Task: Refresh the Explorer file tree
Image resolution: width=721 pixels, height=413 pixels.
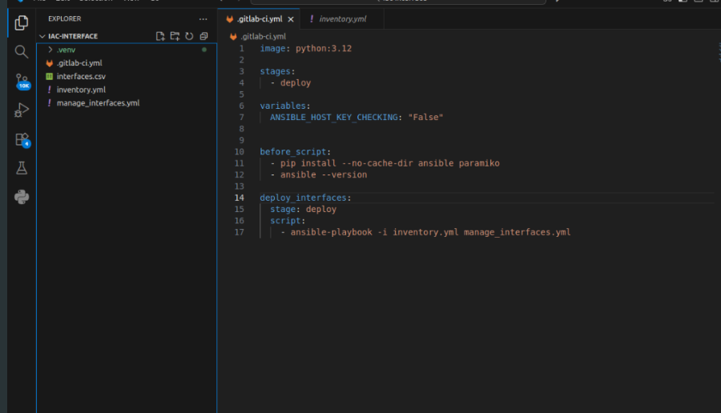Action: 189,36
